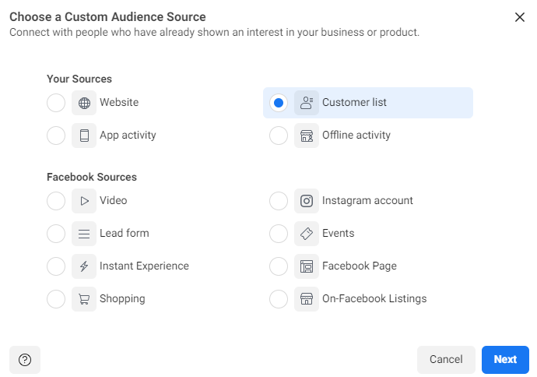Image resolution: width=537 pixels, height=377 pixels.
Task: Click the Instagram account camera icon
Action: click(x=307, y=201)
